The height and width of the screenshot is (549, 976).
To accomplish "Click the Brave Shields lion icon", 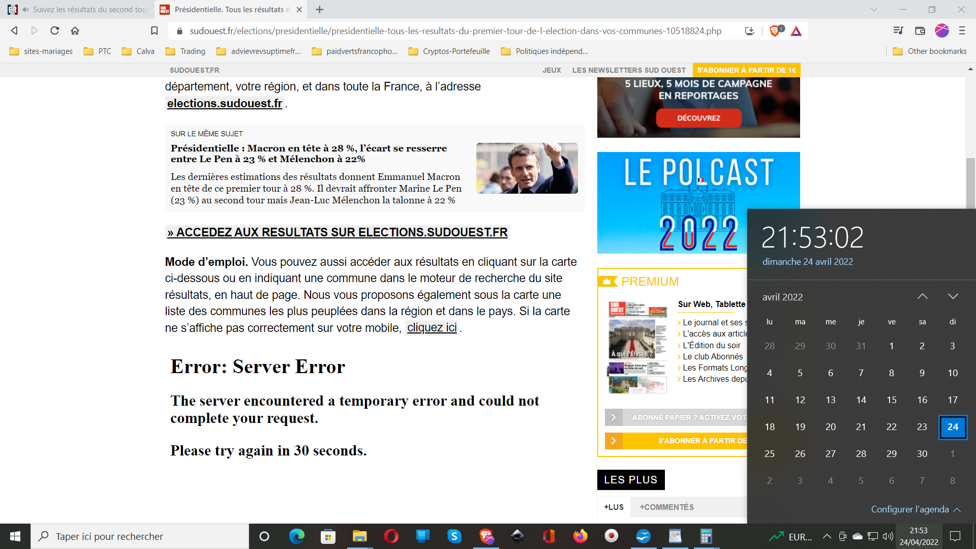I will 774,31.
